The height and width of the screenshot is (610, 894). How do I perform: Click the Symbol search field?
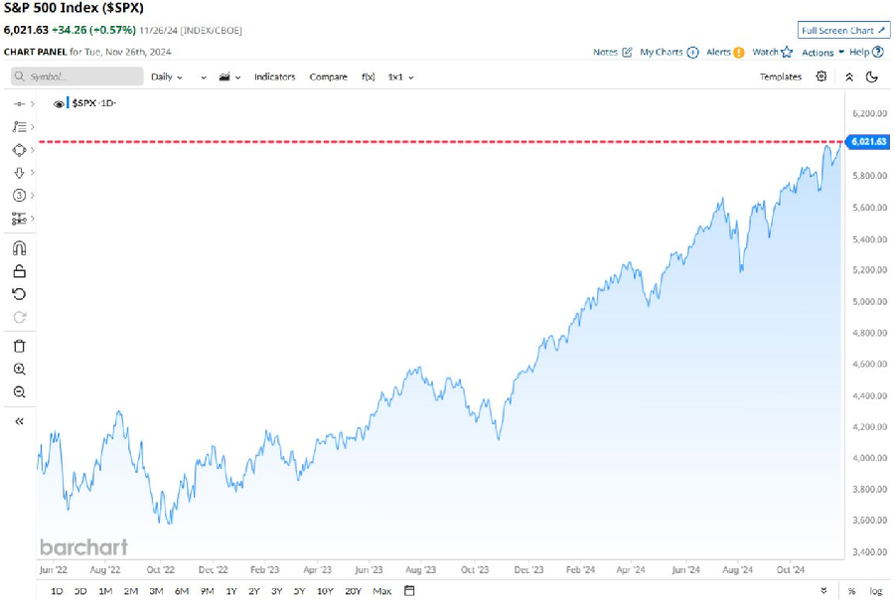[77, 76]
